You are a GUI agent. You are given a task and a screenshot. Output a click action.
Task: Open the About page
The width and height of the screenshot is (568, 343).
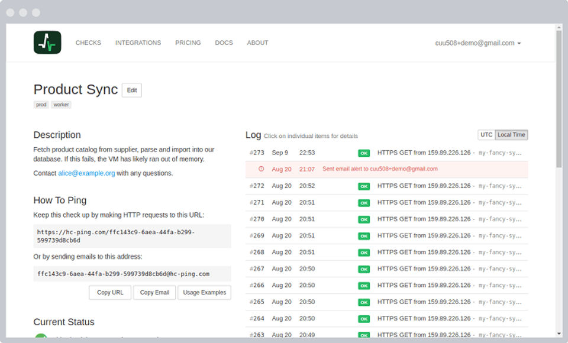click(257, 43)
